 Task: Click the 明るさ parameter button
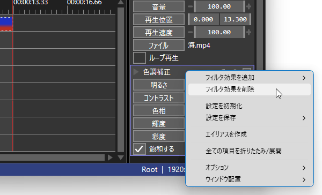pyautogui.click(x=159, y=85)
